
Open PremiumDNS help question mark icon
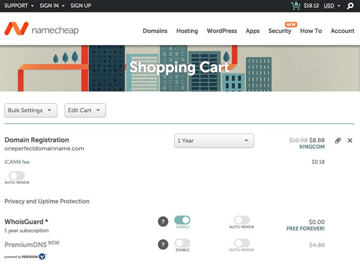pyautogui.click(x=163, y=244)
